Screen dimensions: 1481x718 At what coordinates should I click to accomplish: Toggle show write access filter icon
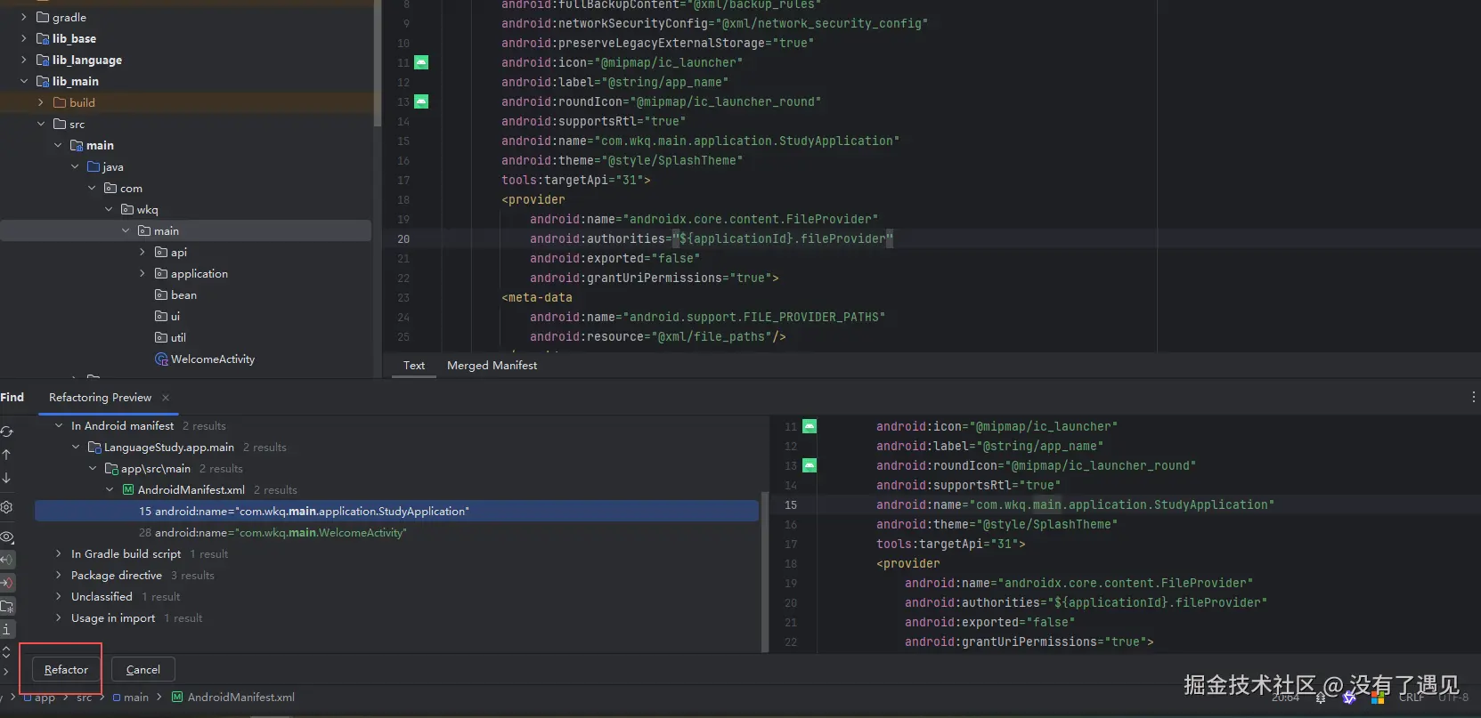click(7, 583)
